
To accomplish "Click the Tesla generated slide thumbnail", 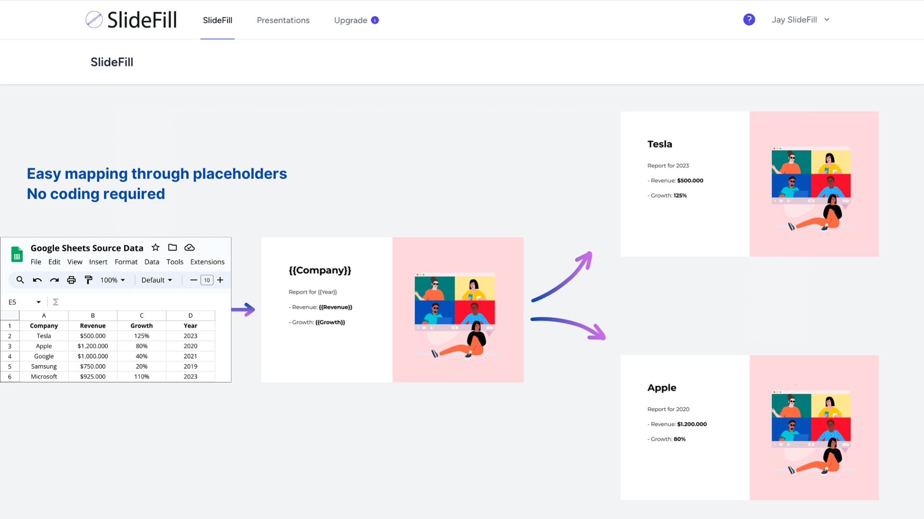I will pyautogui.click(x=749, y=184).
